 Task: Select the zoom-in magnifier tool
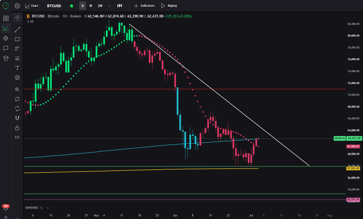[17, 90]
